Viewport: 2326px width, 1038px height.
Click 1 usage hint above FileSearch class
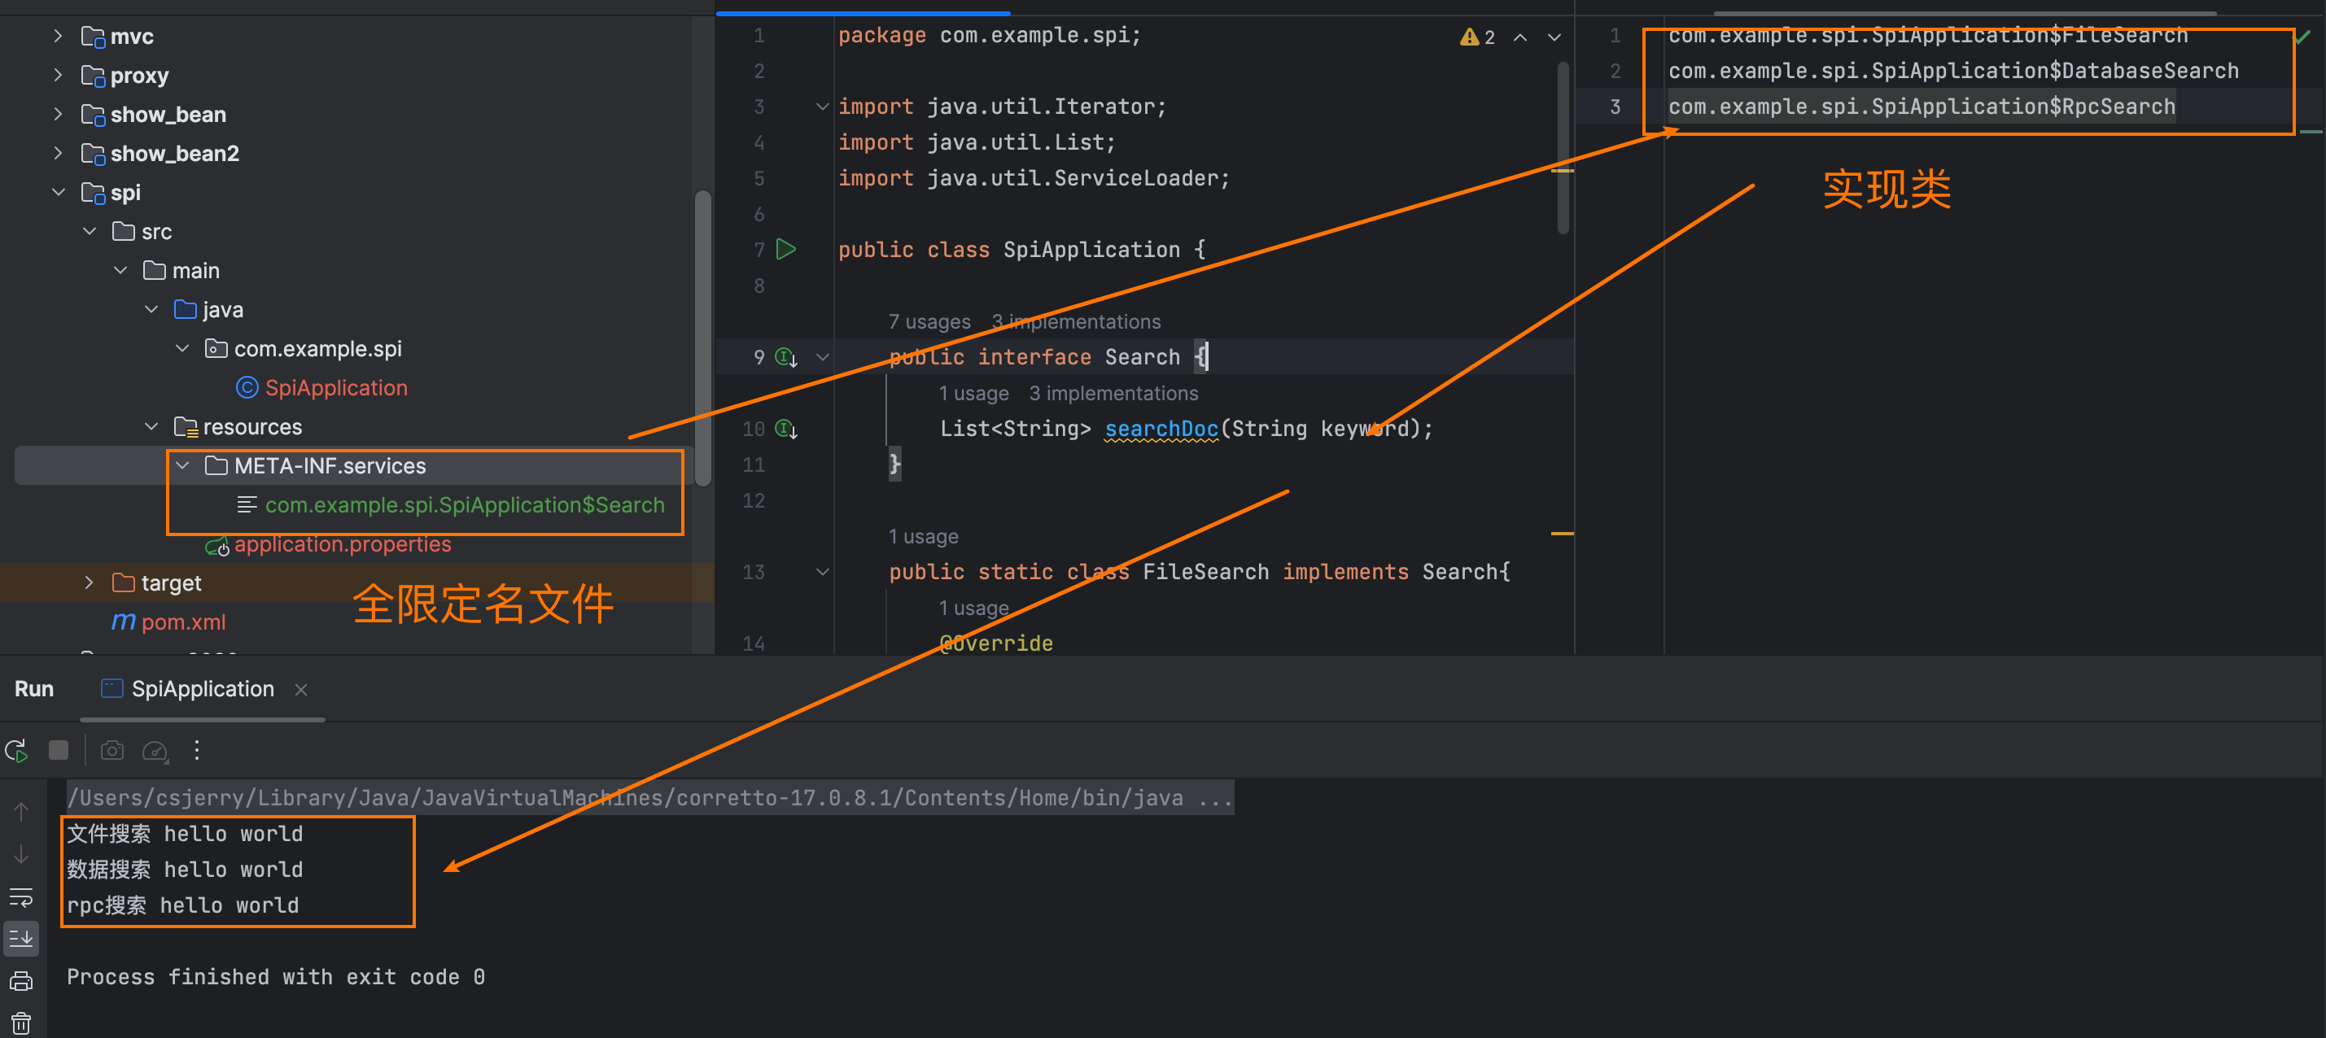(x=923, y=536)
